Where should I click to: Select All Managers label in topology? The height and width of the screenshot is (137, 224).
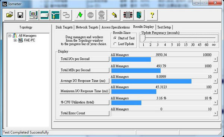click(27, 36)
